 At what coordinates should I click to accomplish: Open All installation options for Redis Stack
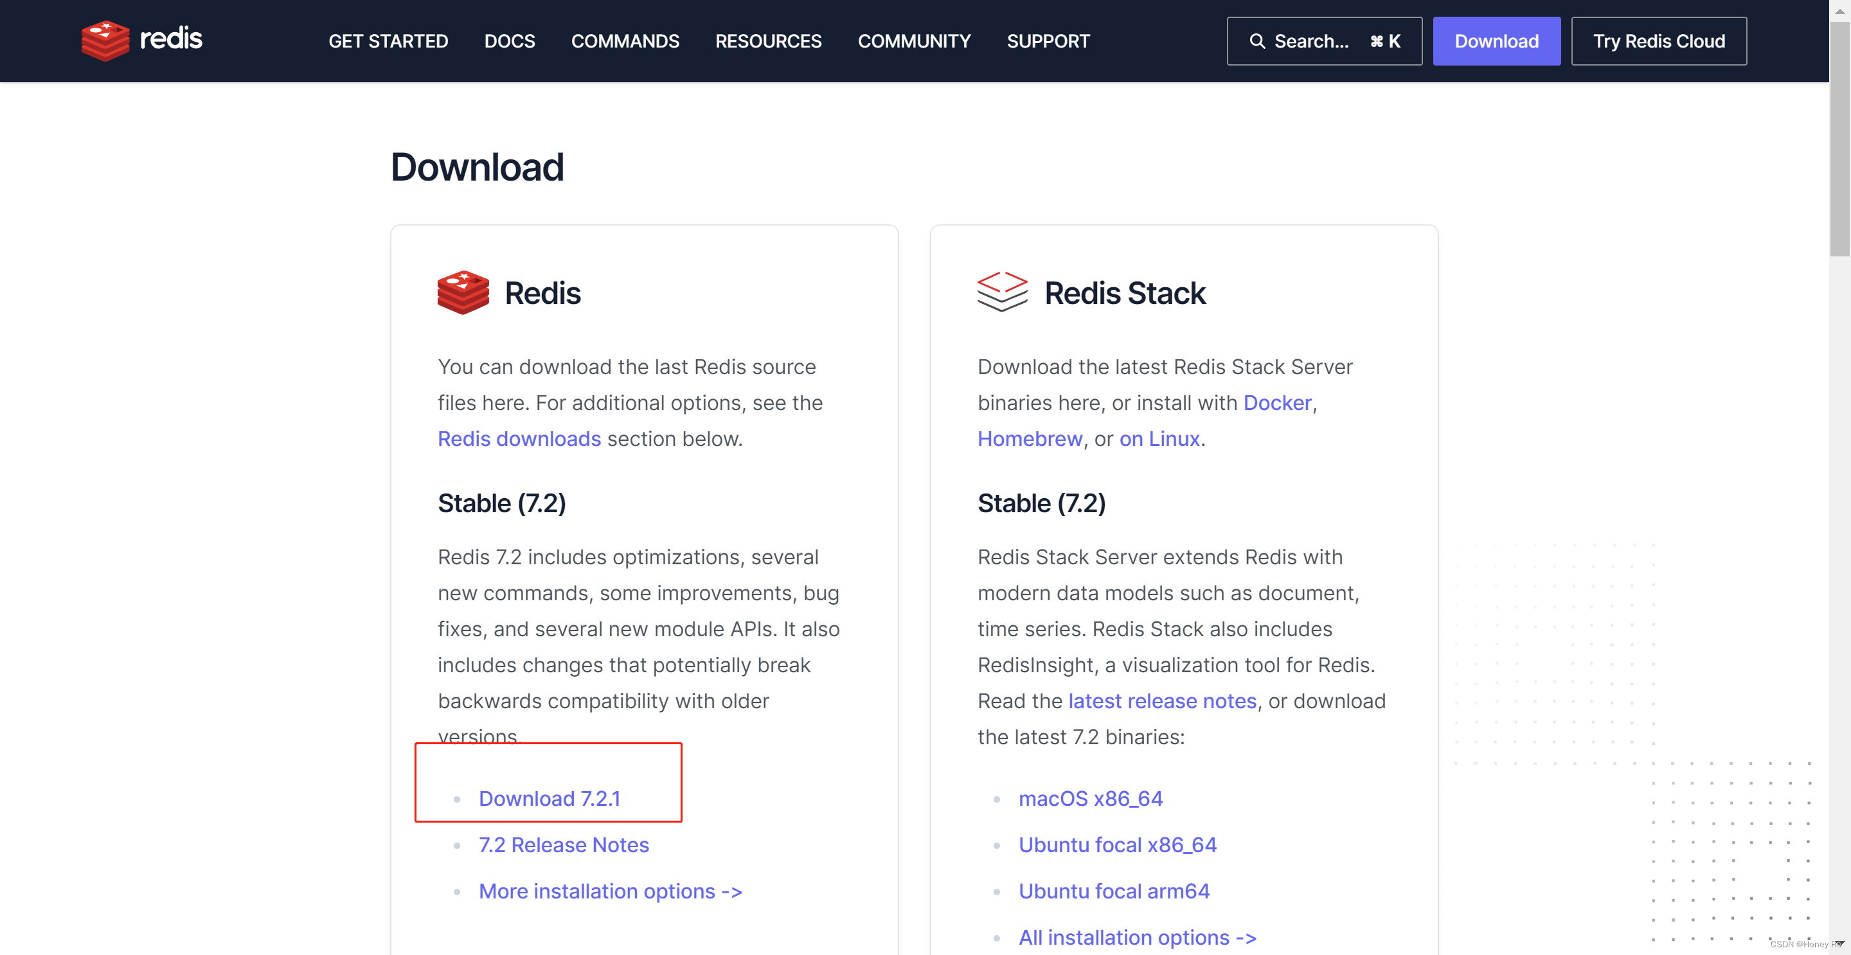point(1138,937)
